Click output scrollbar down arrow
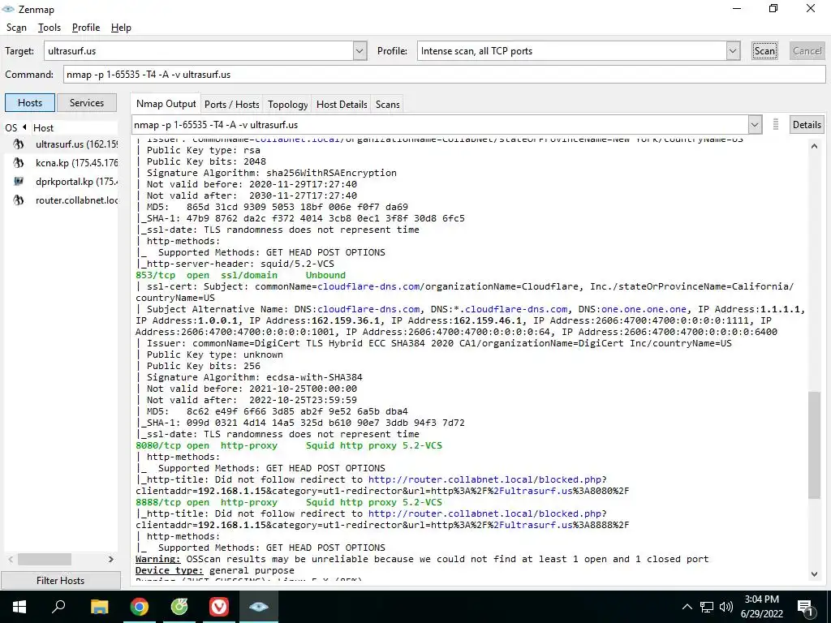Viewport: 831px width, 623px height. point(814,574)
